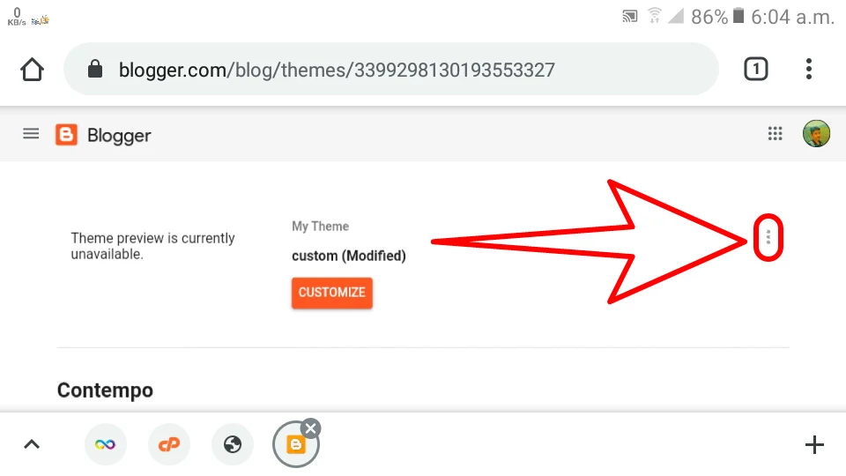
Task: Select the Contempo theme heading
Action: pyautogui.click(x=105, y=390)
